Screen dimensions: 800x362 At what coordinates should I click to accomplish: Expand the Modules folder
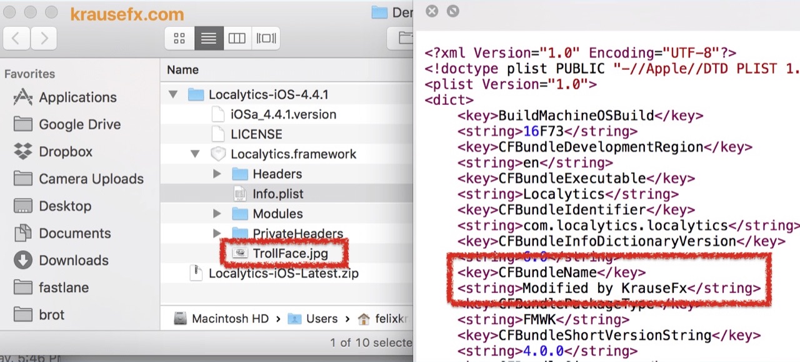click(x=216, y=213)
